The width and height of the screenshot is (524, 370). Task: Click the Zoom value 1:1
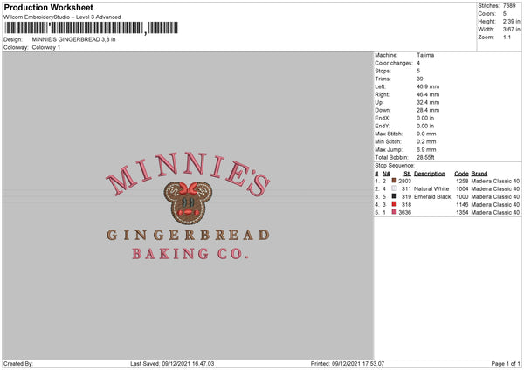pos(507,38)
